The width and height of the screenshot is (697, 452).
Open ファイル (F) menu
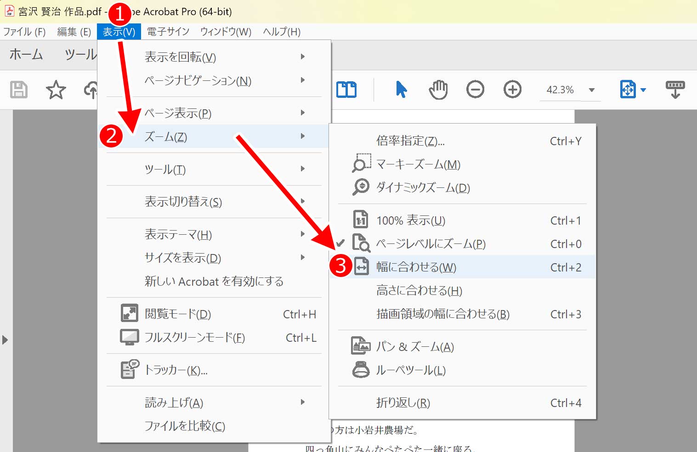24,32
